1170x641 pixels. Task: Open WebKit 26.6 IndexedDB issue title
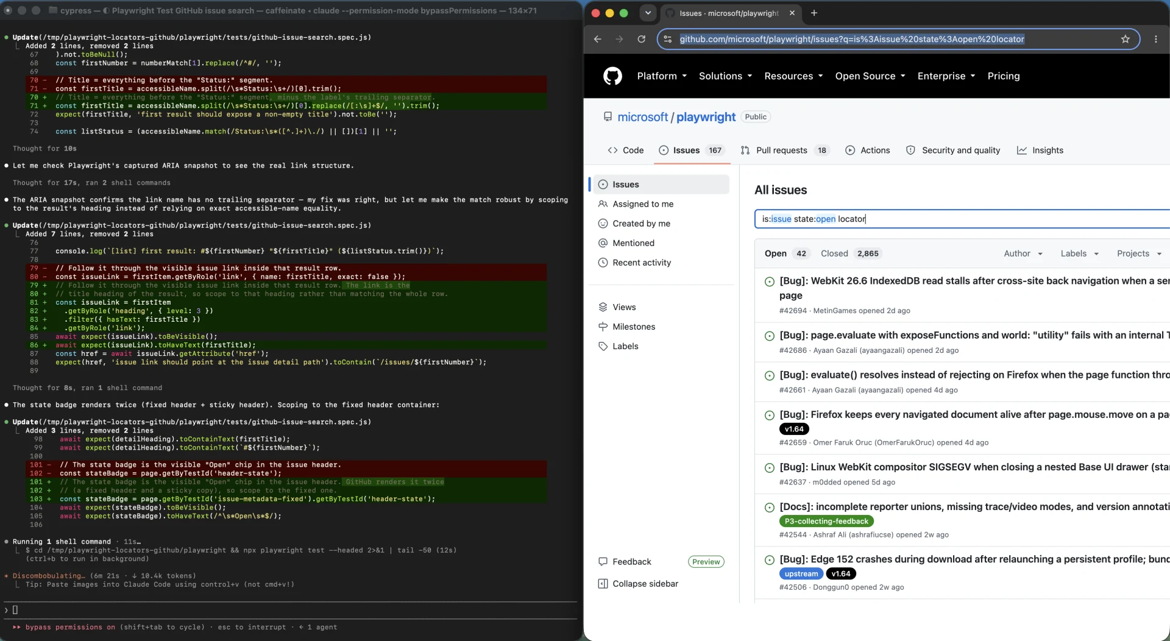(x=974, y=288)
